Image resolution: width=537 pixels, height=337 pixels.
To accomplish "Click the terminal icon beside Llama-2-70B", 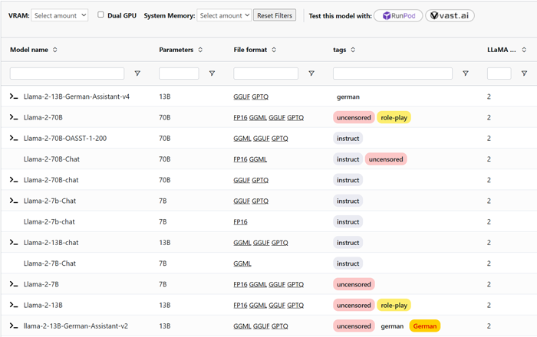I will pos(13,117).
